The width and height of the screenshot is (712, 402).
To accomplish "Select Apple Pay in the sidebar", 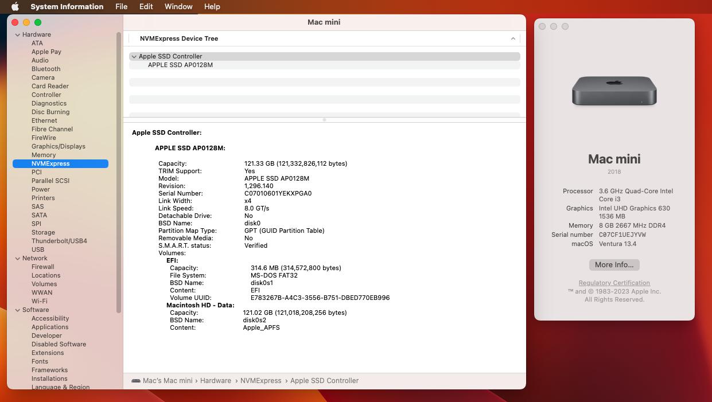I will [46, 52].
